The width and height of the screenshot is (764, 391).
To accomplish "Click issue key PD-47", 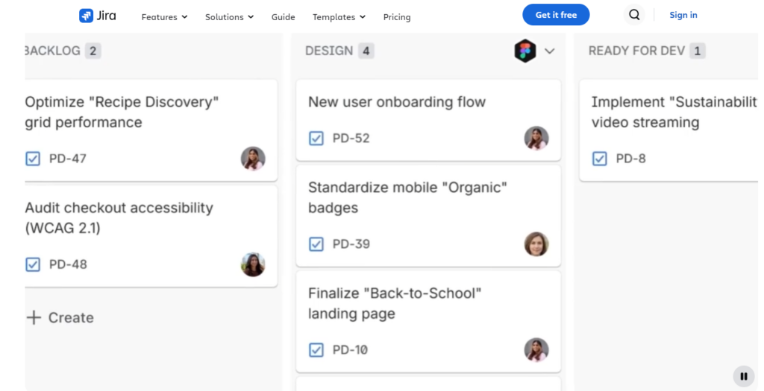I will coord(68,159).
